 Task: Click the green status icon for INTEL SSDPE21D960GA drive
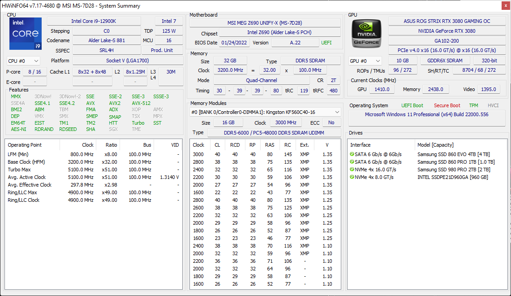click(352, 177)
